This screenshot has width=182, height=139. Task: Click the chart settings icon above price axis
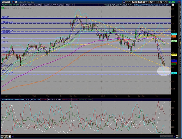[173, 5]
